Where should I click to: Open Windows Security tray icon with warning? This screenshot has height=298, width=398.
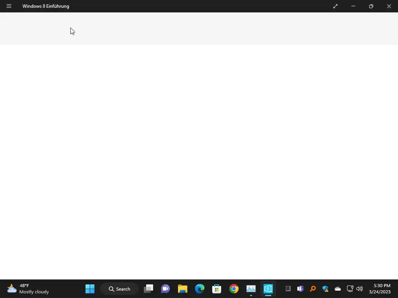(x=325, y=289)
